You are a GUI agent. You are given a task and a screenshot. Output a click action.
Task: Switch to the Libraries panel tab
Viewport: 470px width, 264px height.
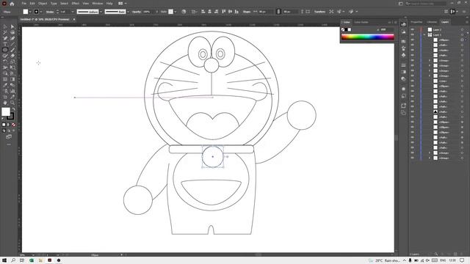pos(432,22)
